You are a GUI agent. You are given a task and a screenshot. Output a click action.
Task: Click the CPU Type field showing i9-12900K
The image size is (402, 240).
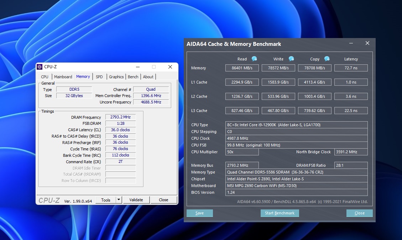pos(296,125)
